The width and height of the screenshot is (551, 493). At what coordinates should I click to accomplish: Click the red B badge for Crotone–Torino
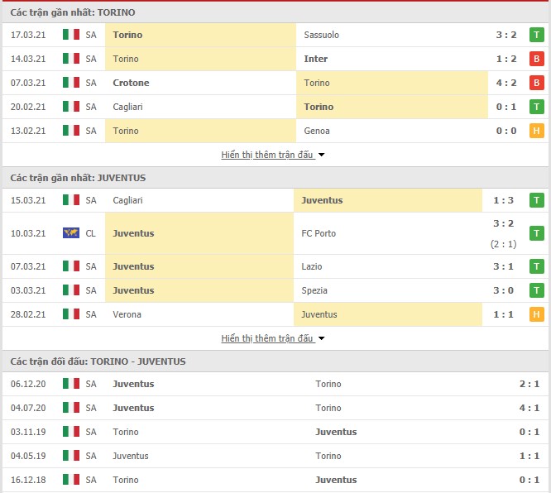(x=536, y=83)
